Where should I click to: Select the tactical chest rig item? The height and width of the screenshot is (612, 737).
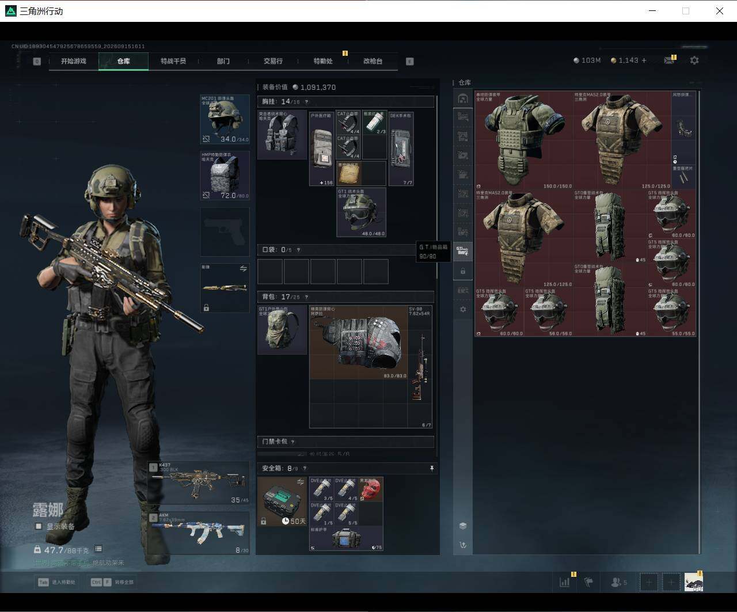(282, 135)
